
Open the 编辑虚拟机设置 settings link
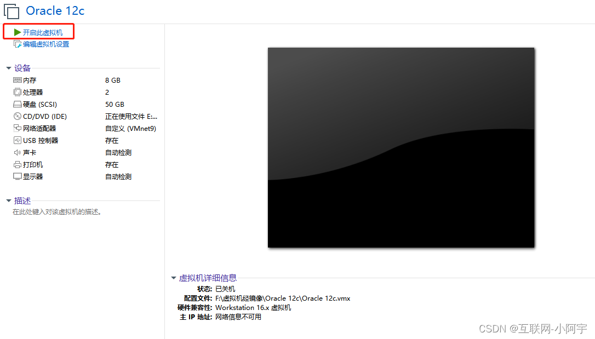click(x=46, y=44)
